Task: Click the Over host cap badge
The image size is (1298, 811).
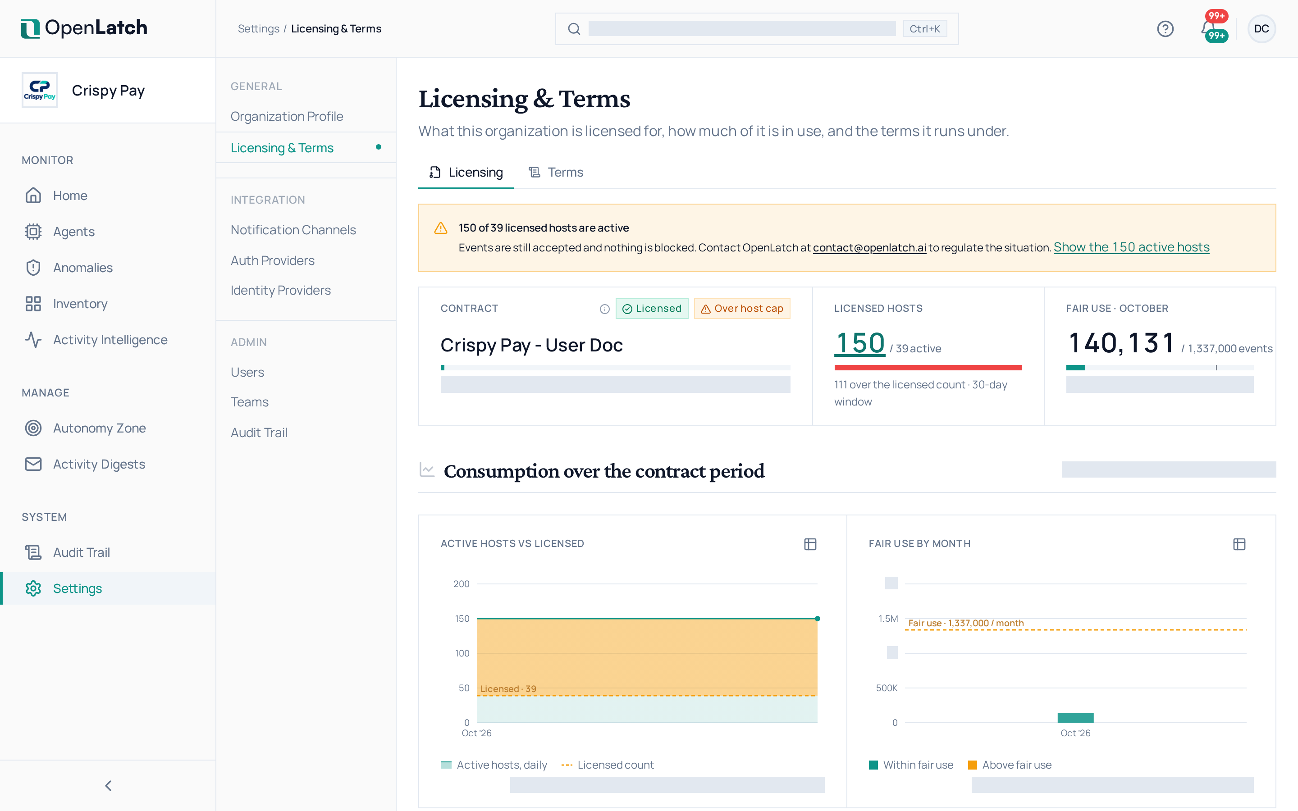Action: [742, 309]
